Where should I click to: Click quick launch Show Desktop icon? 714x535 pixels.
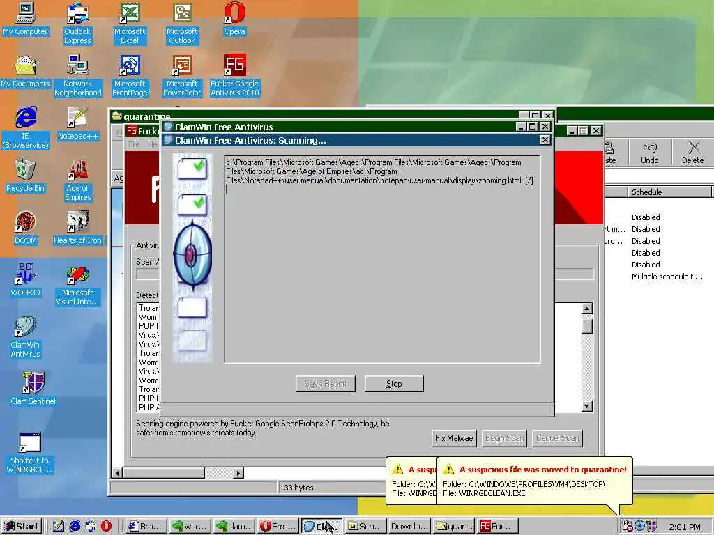(59, 526)
